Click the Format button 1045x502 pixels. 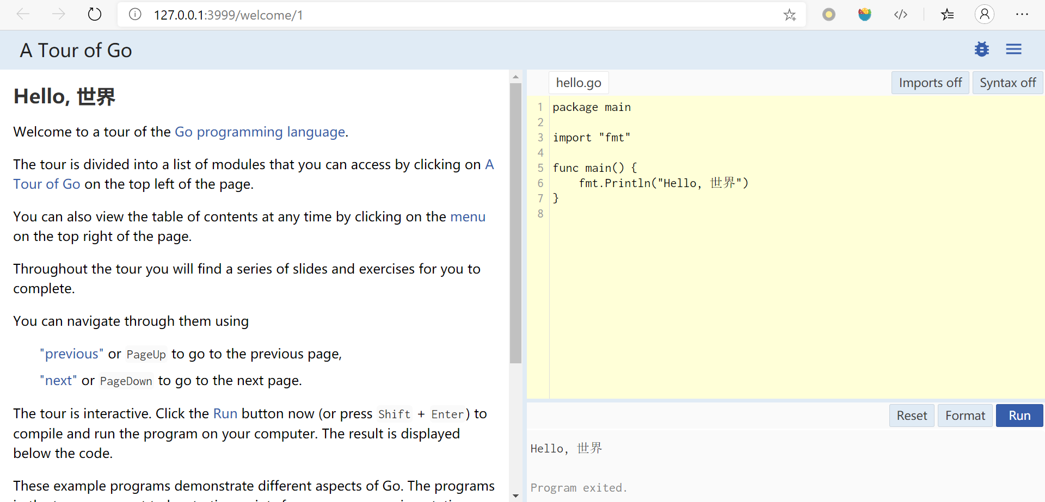pos(965,416)
